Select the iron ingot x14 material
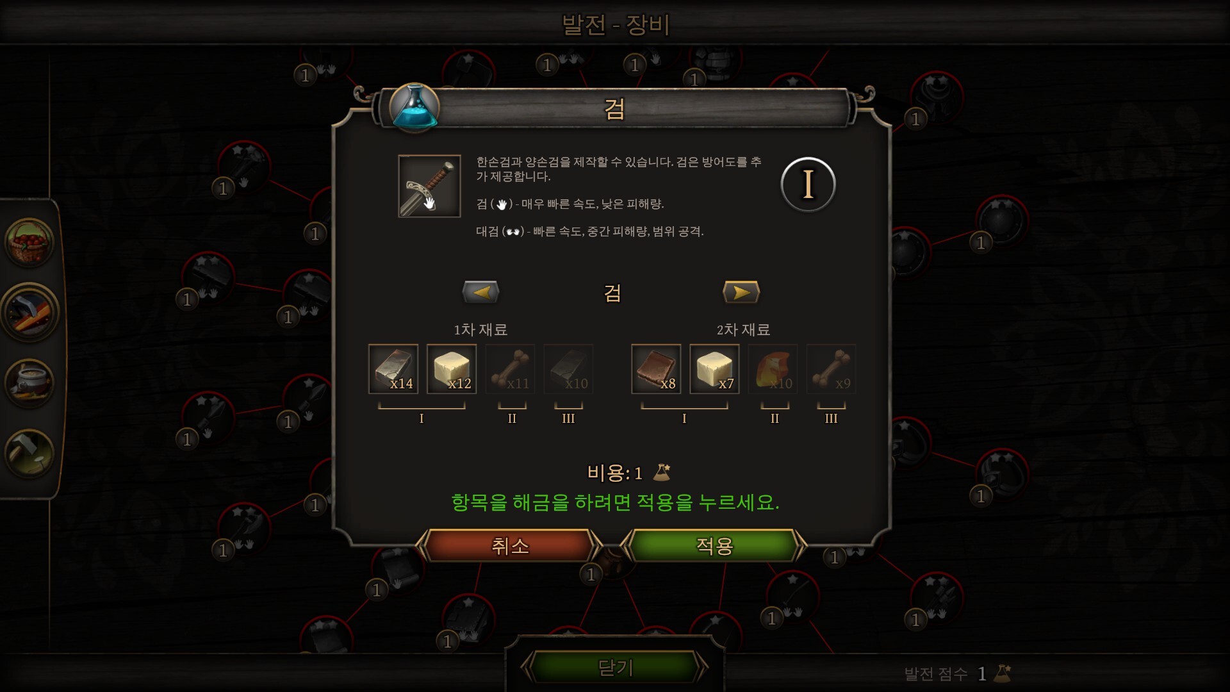The height and width of the screenshot is (692, 1230). coord(393,369)
